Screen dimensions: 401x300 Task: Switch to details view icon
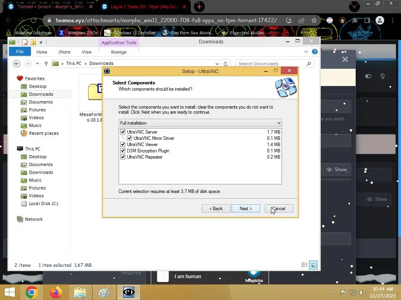click(x=304, y=265)
